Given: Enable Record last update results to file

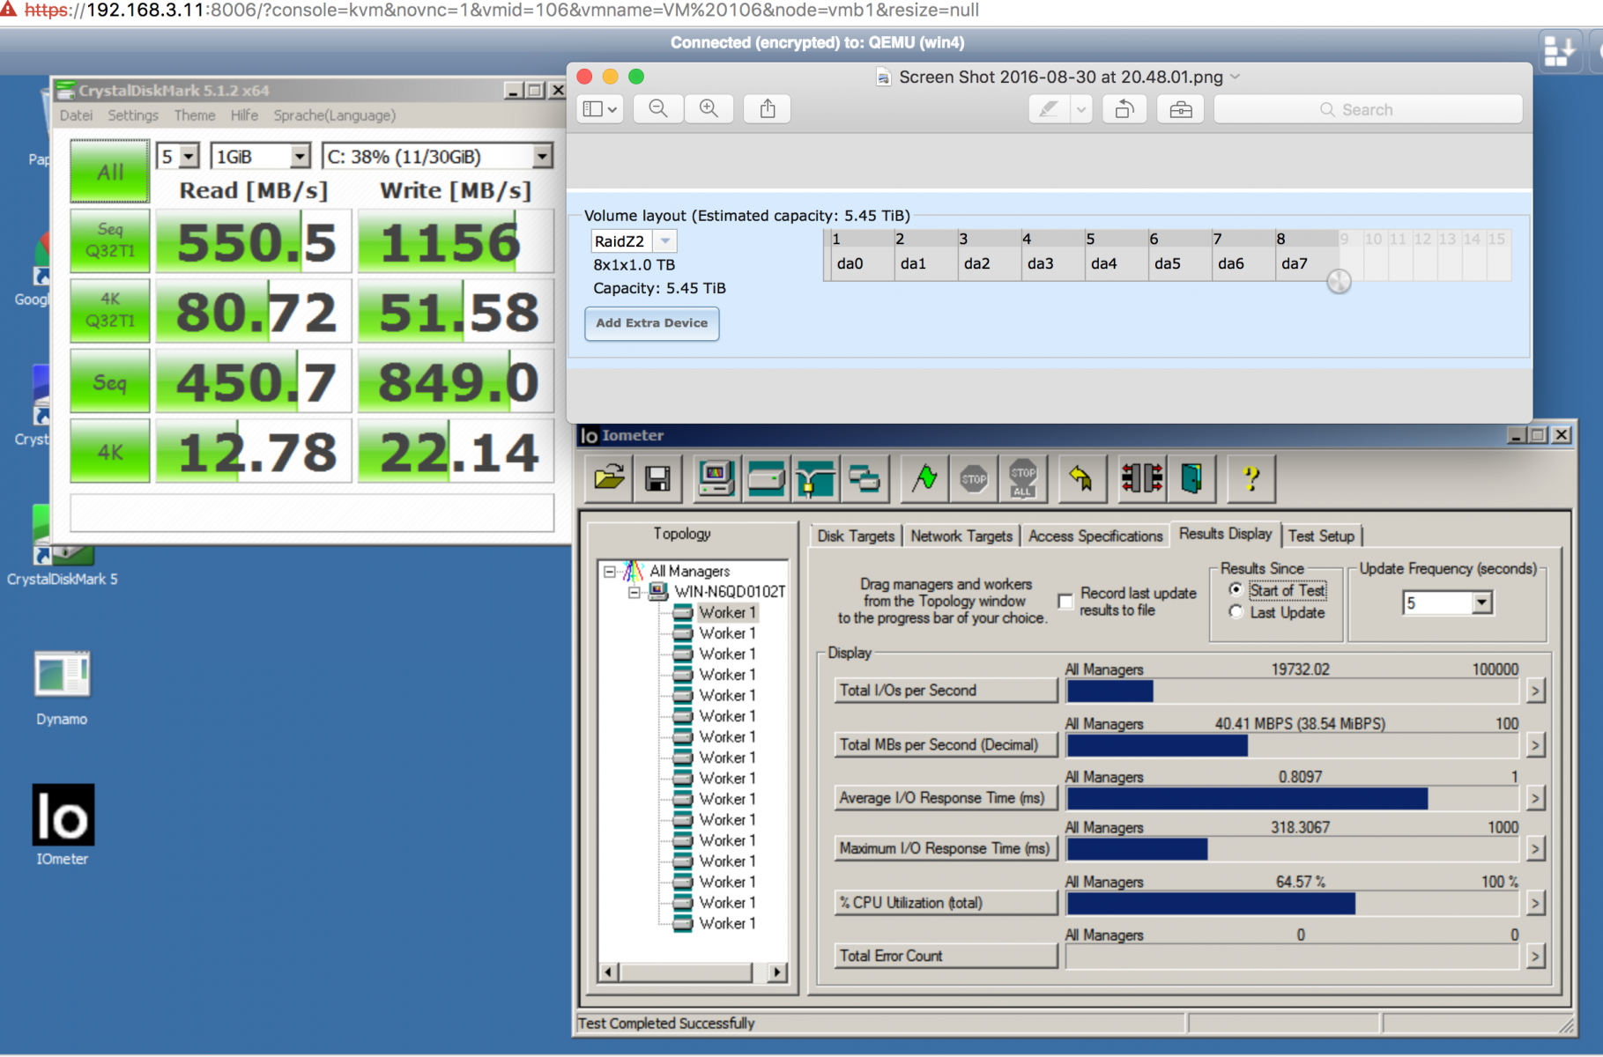Looking at the screenshot, I should [1065, 602].
